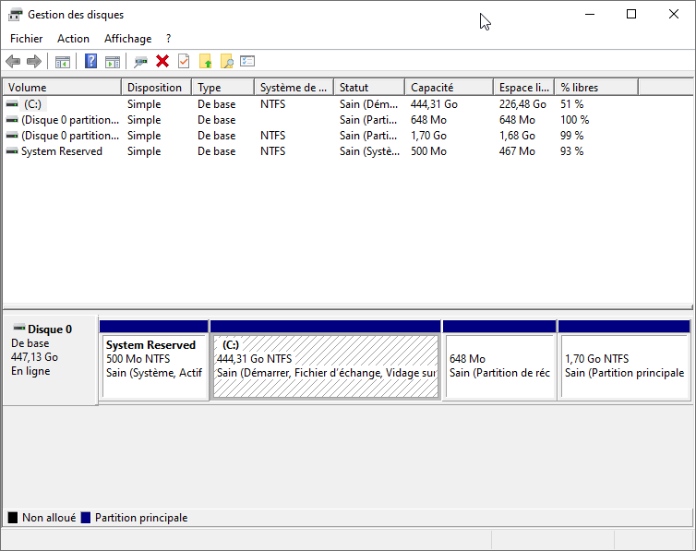Viewport: 696px width, 551px height.
Task: Click the checkmark properties icon in the toolbar
Action: [x=184, y=62]
